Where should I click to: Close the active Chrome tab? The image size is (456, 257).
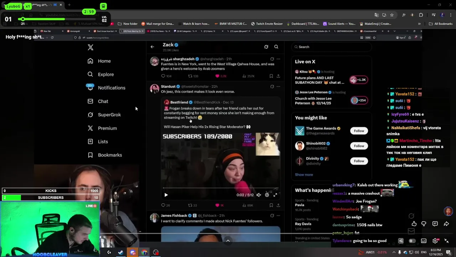[x=61, y=5]
